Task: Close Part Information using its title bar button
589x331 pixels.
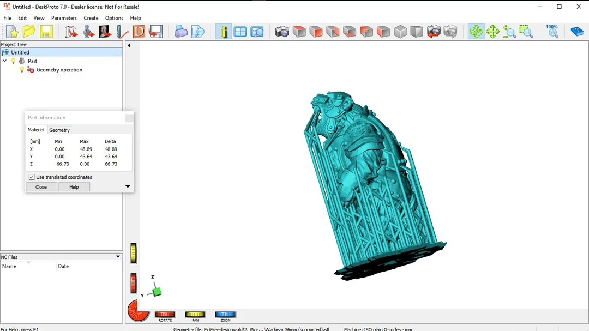Action: [129, 118]
